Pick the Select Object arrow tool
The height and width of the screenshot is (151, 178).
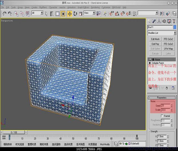[46, 14]
